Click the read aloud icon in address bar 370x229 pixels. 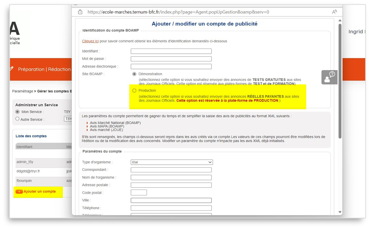[x=334, y=12]
